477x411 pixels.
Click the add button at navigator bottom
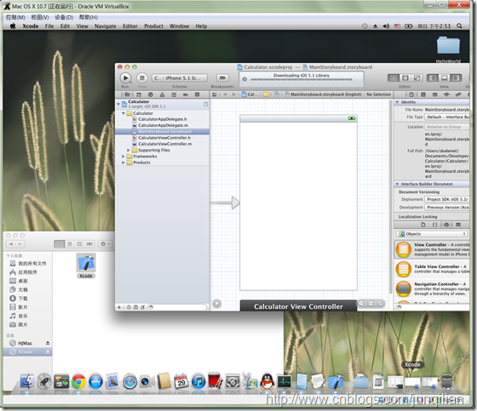[x=119, y=307]
